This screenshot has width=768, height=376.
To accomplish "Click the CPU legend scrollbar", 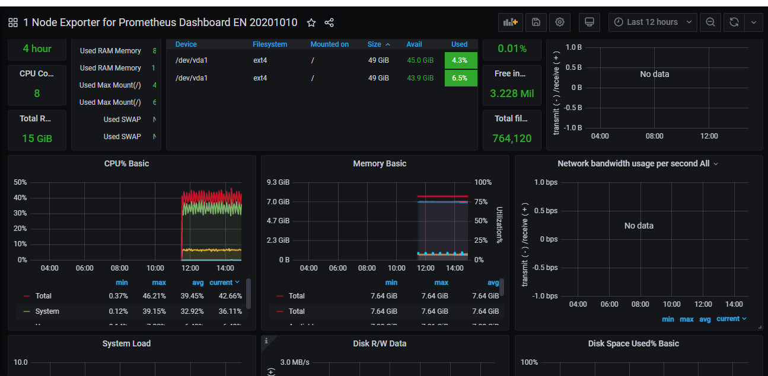I will (x=248, y=294).
